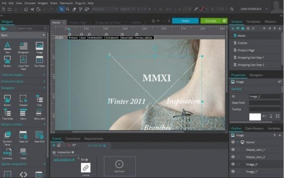Expand the Lines and shapes section
The height and width of the screenshot is (178, 284).
pyautogui.click(x=44, y=75)
